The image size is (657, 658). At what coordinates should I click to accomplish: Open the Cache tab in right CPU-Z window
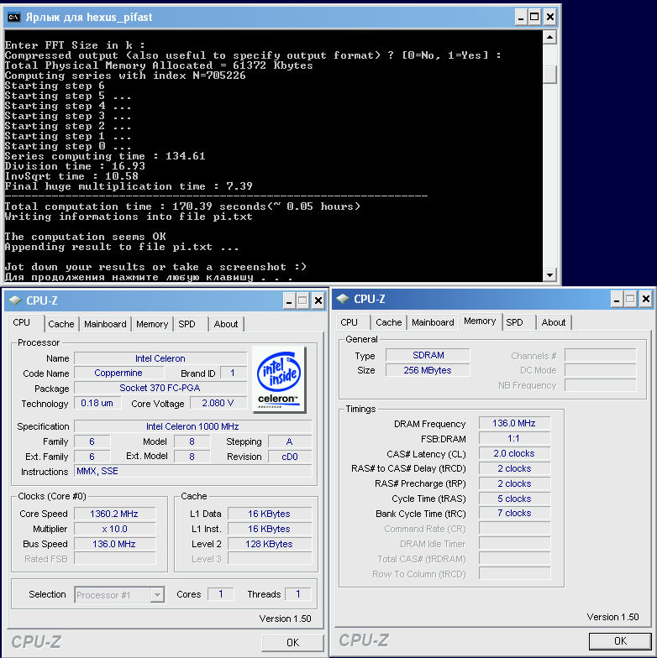388,322
